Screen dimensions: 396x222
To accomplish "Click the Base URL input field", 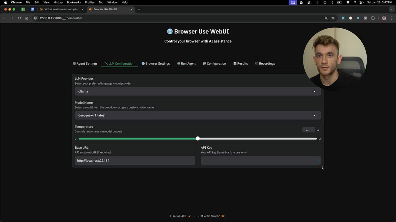I will coord(135,160).
